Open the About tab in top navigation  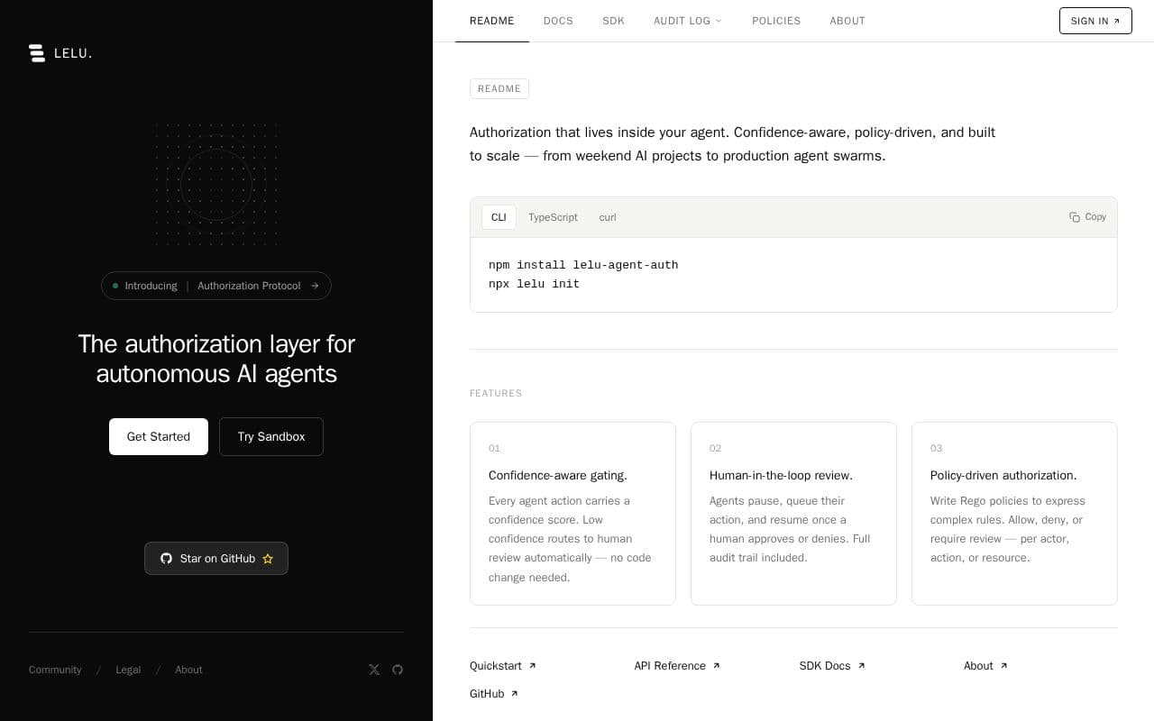pyautogui.click(x=847, y=21)
